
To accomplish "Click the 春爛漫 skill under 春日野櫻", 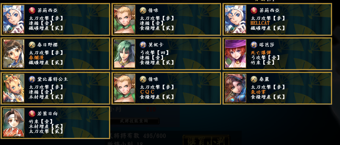I will click(36, 58).
